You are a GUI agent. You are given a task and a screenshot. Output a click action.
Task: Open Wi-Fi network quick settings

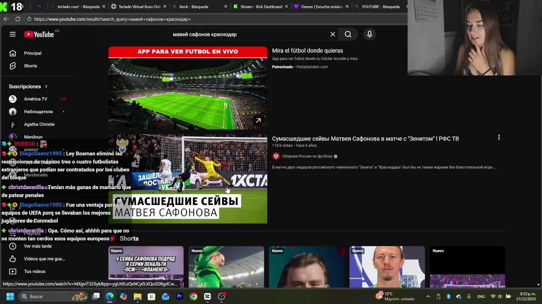tap(493, 296)
